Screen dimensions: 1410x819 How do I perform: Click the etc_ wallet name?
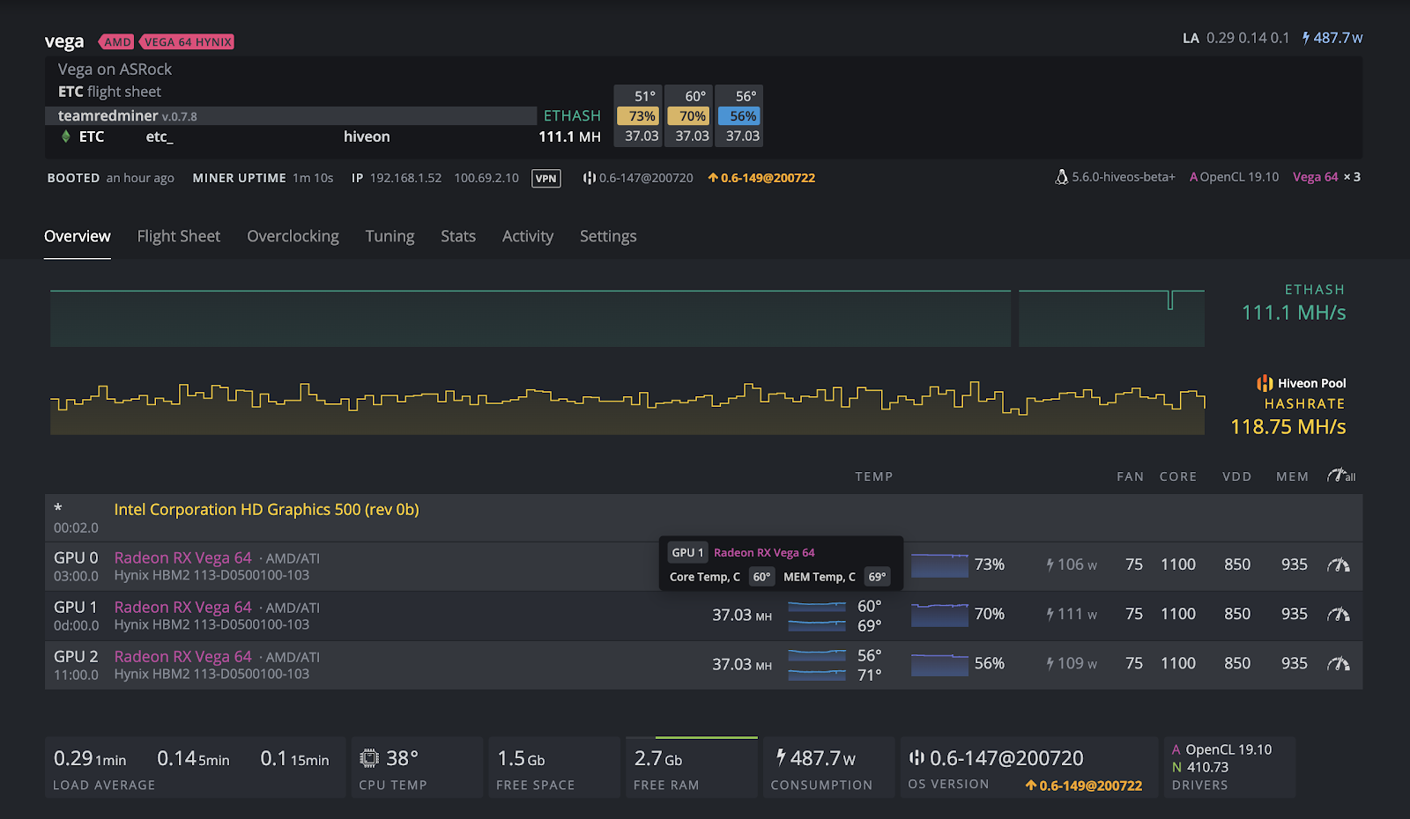160,136
